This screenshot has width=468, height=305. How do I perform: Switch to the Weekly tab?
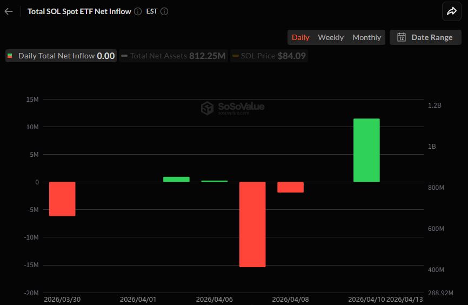tap(331, 37)
